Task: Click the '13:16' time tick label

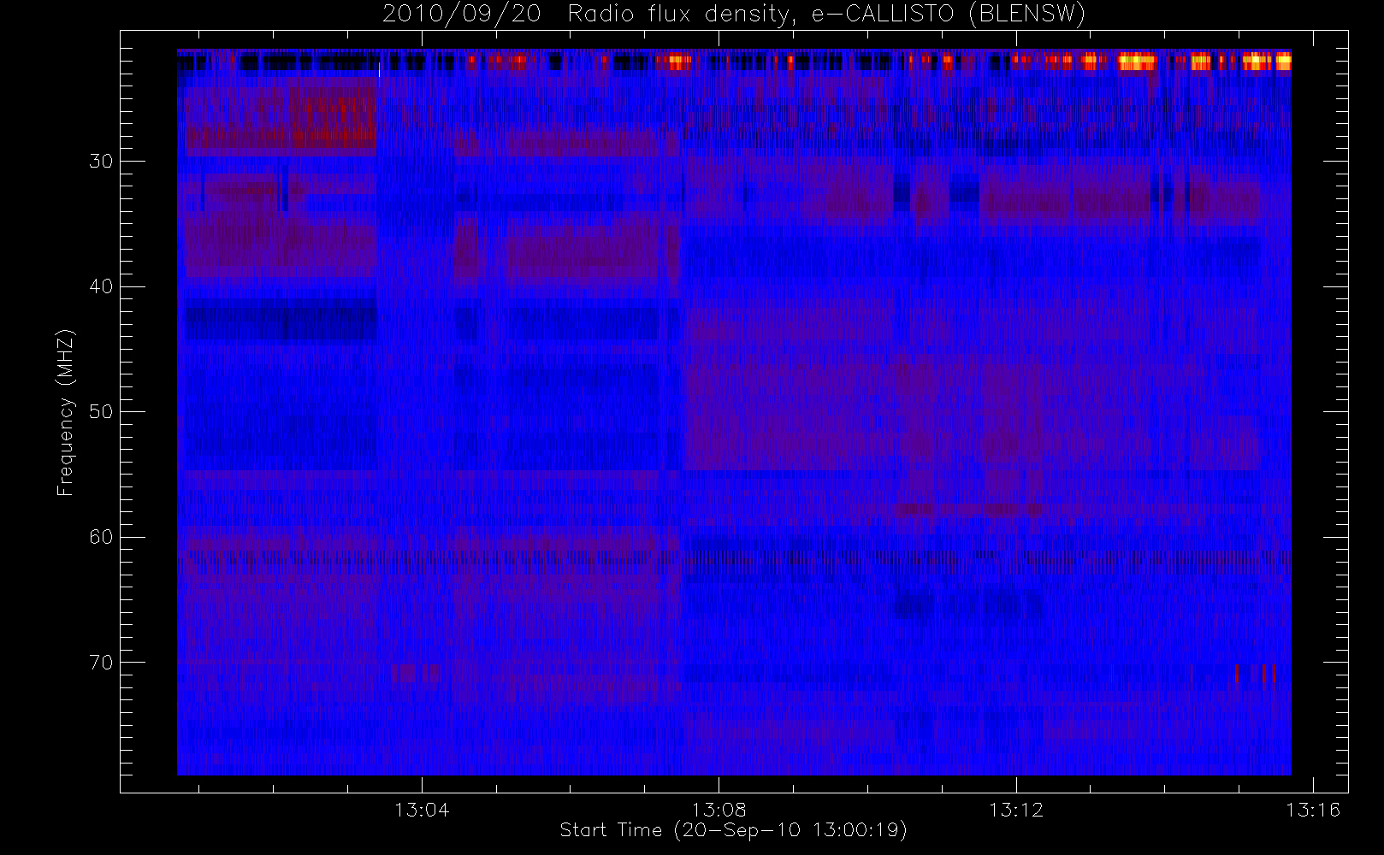Action: [1313, 810]
